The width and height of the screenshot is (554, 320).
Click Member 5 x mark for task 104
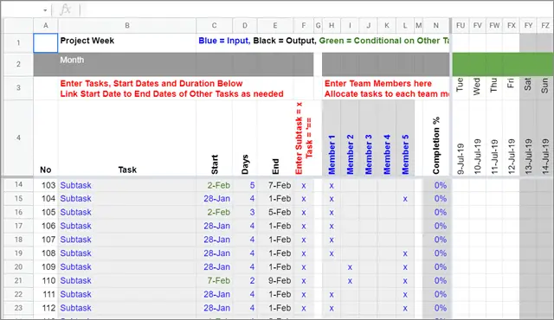coord(405,199)
